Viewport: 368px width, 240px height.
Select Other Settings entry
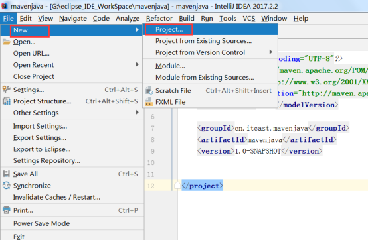click(71, 113)
